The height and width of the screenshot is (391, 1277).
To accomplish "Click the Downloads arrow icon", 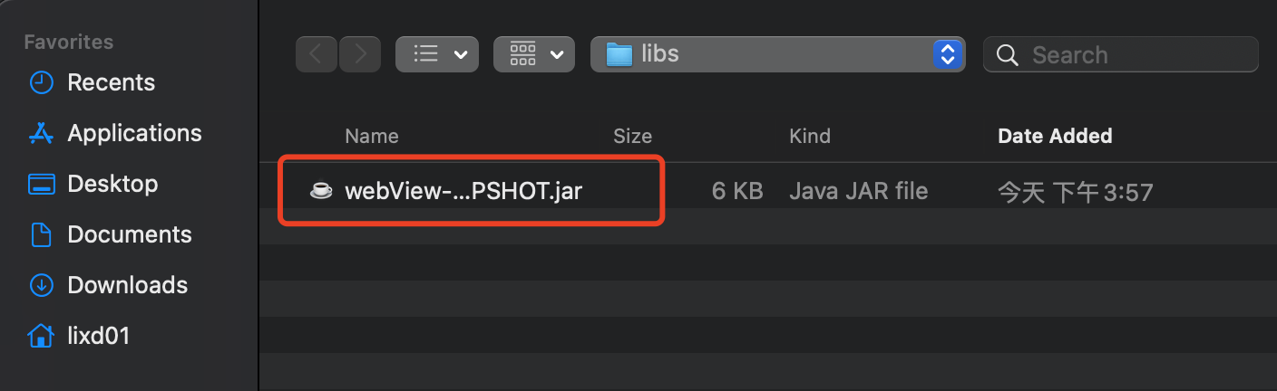I will (42, 285).
